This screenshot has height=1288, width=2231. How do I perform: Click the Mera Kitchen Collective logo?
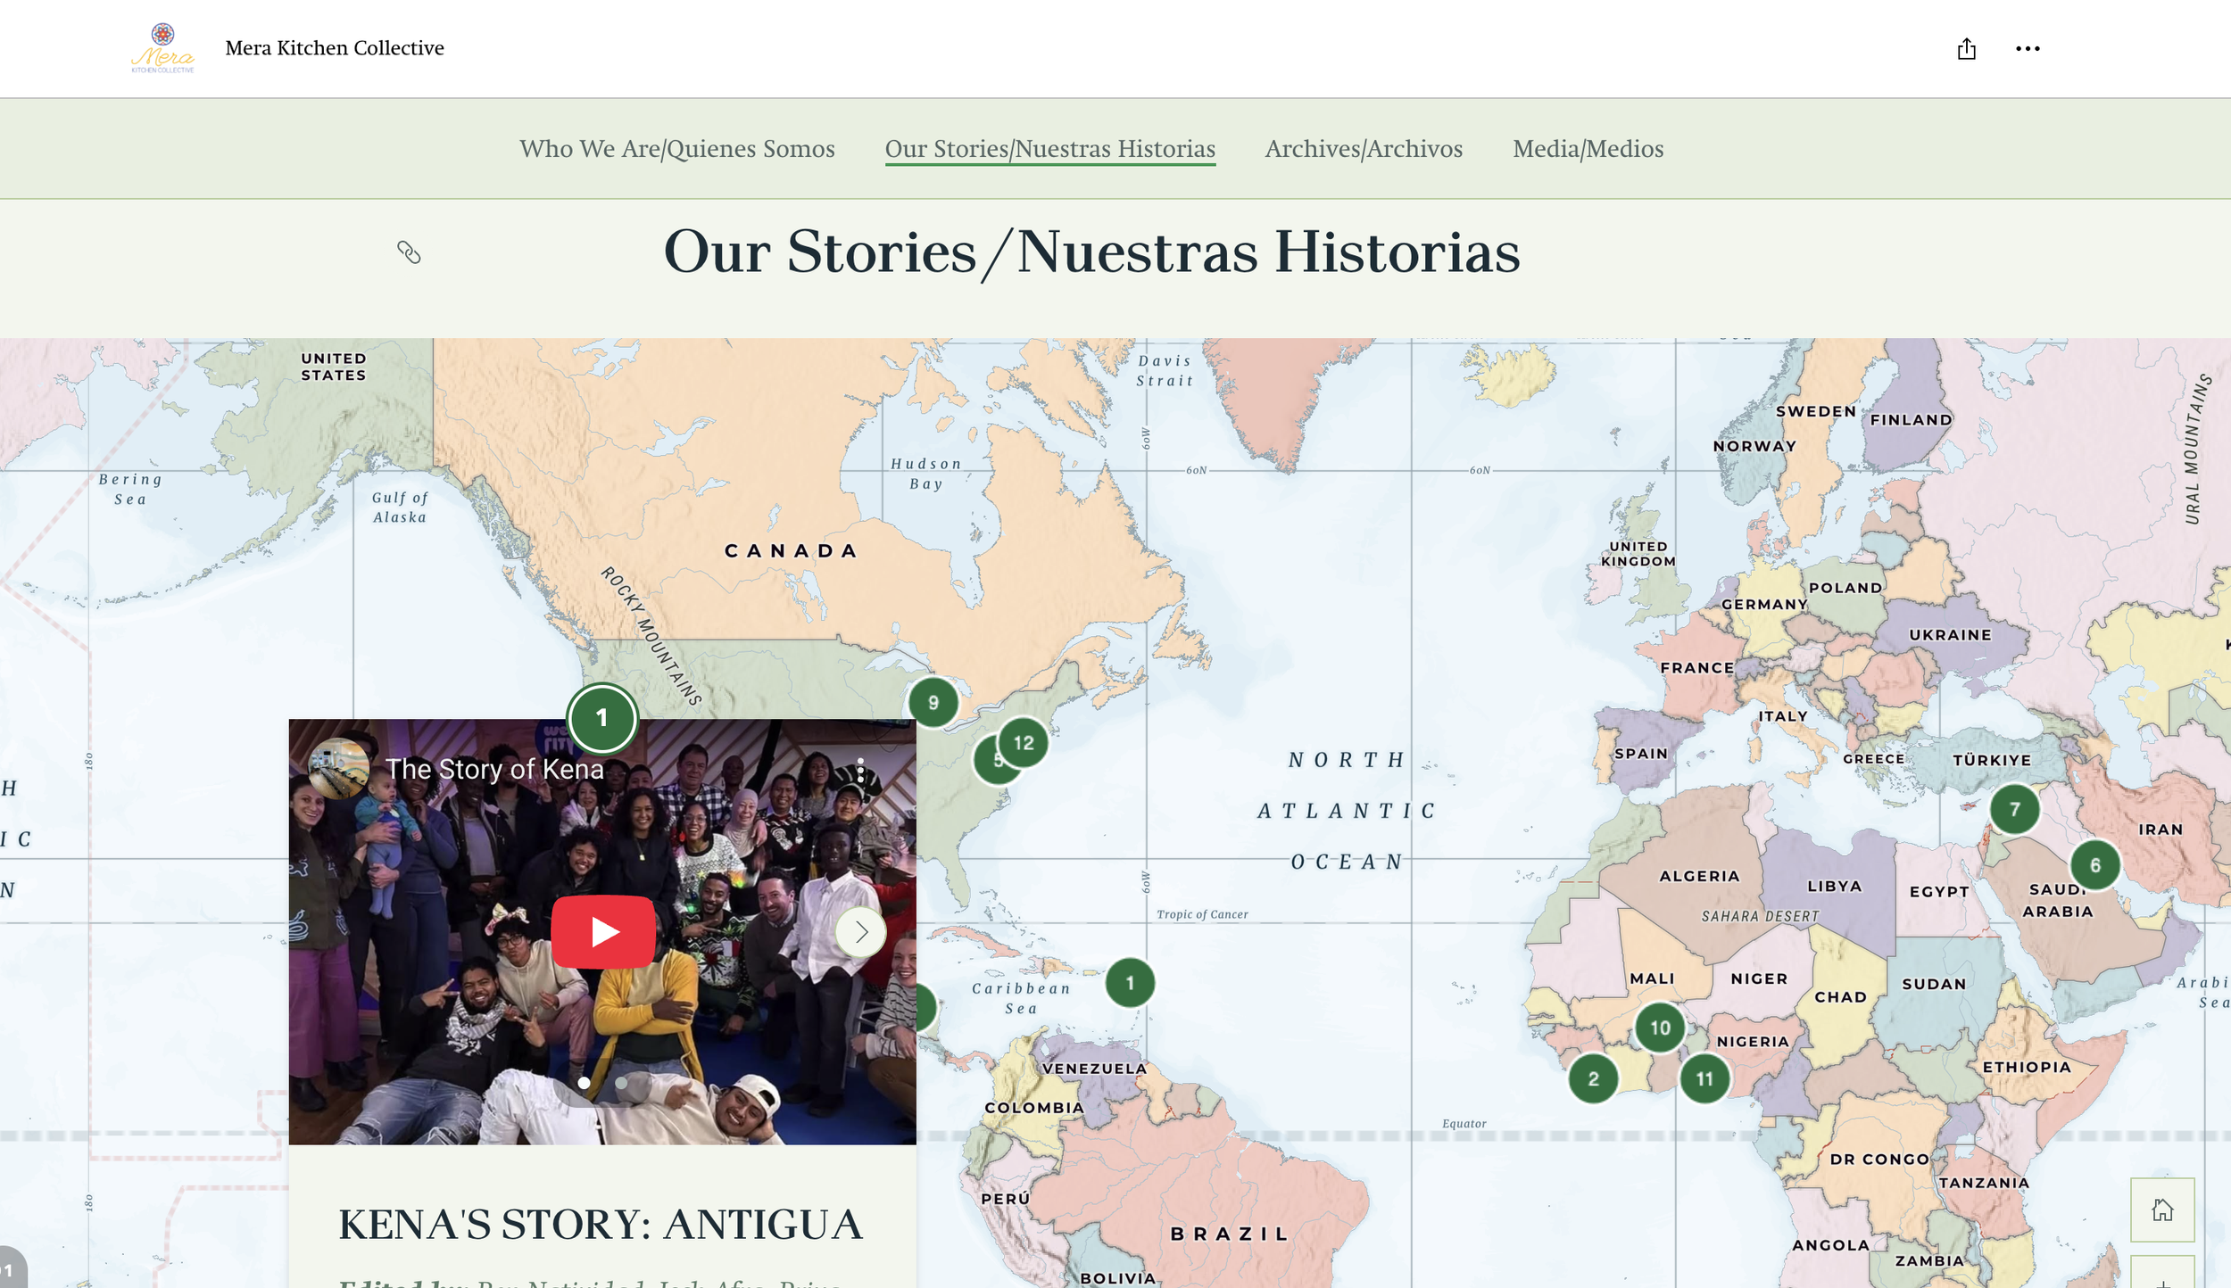162,48
